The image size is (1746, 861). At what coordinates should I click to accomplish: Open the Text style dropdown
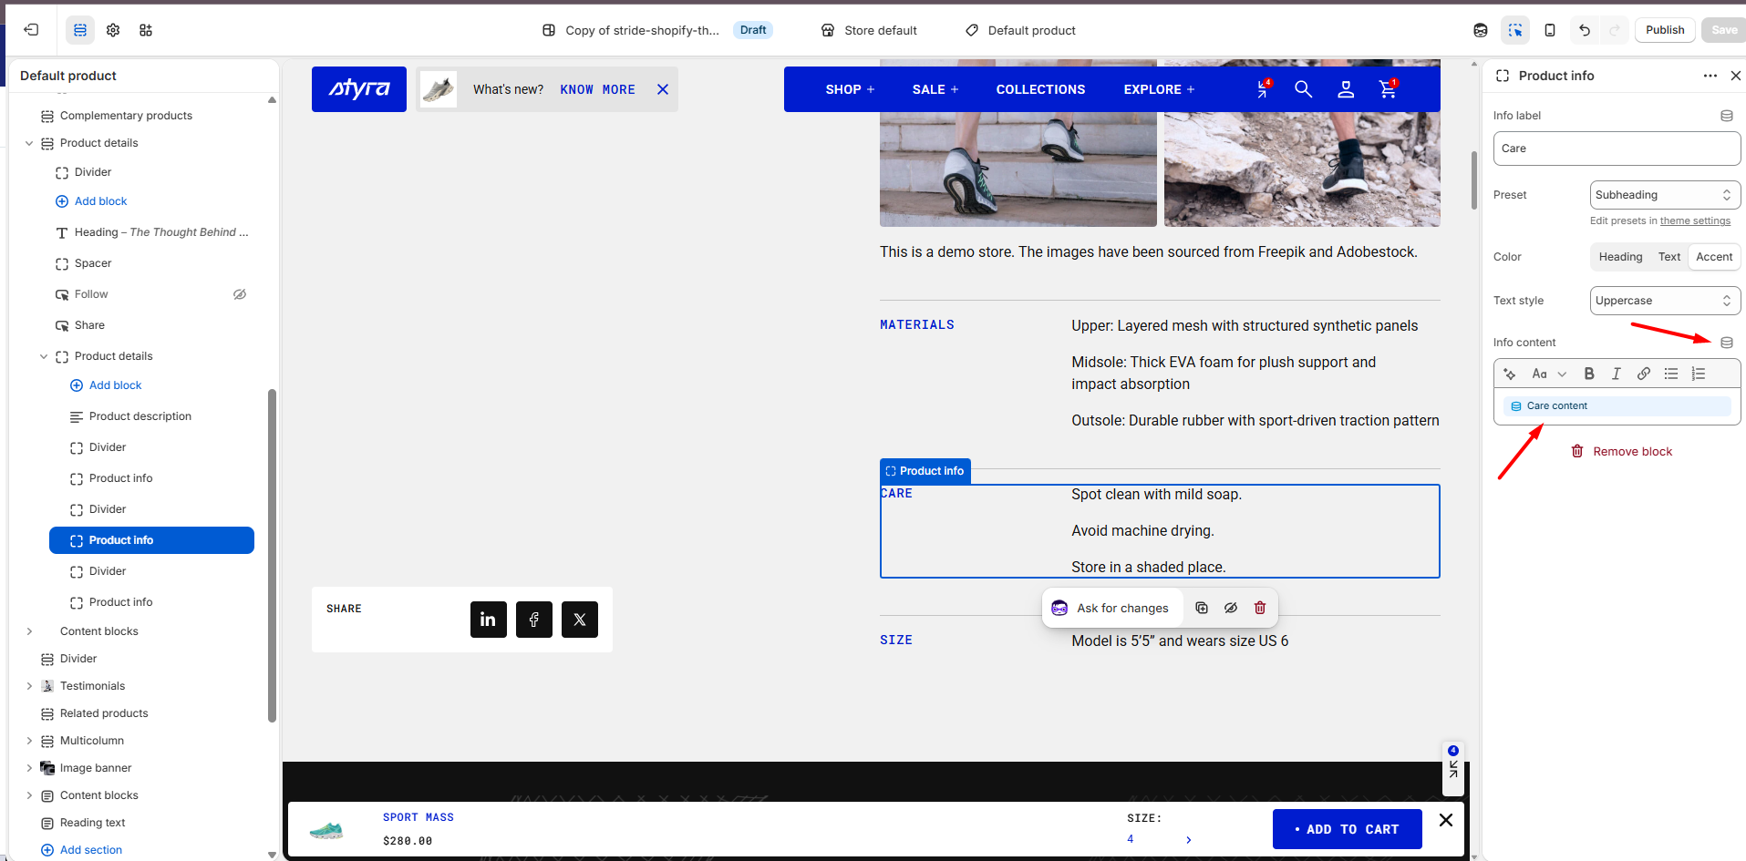[x=1665, y=301]
